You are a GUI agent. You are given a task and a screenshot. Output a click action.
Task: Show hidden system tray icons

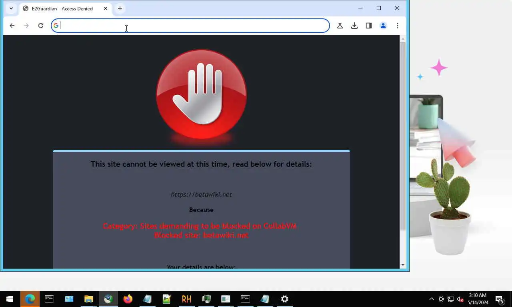pyautogui.click(x=431, y=299)
